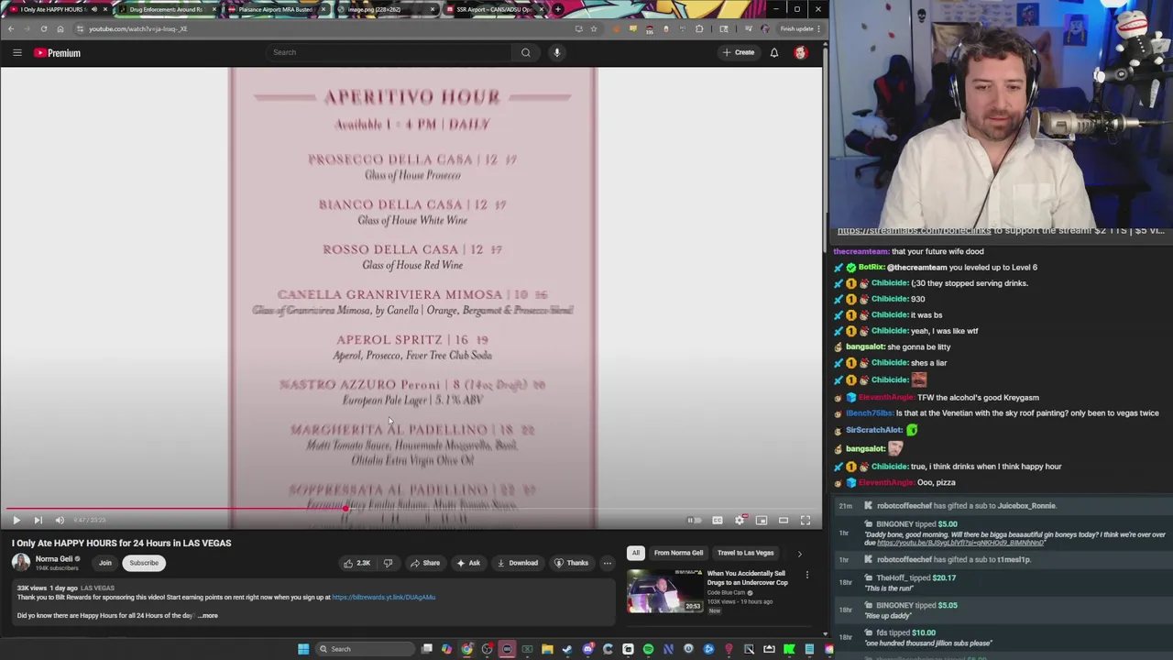Screen dimensions: 1173x660
Task: Reload the current page
Action: pyautogui.click(x=44, y=28)
